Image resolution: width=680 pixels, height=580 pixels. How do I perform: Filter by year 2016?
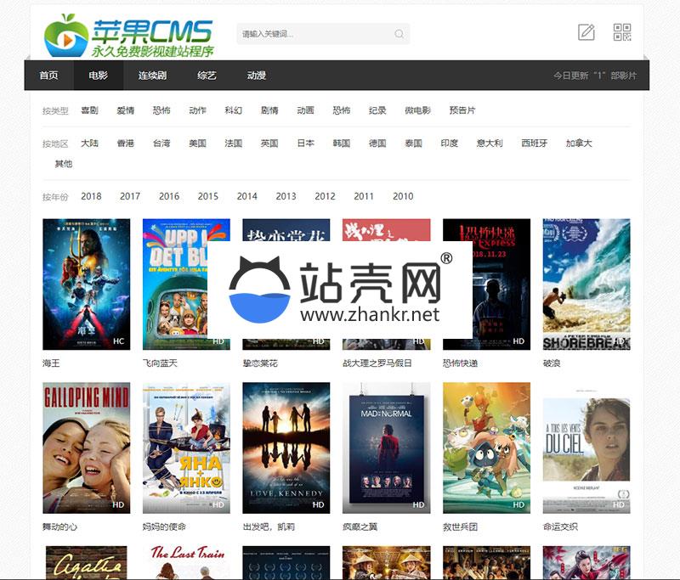(x=169, y=196)
